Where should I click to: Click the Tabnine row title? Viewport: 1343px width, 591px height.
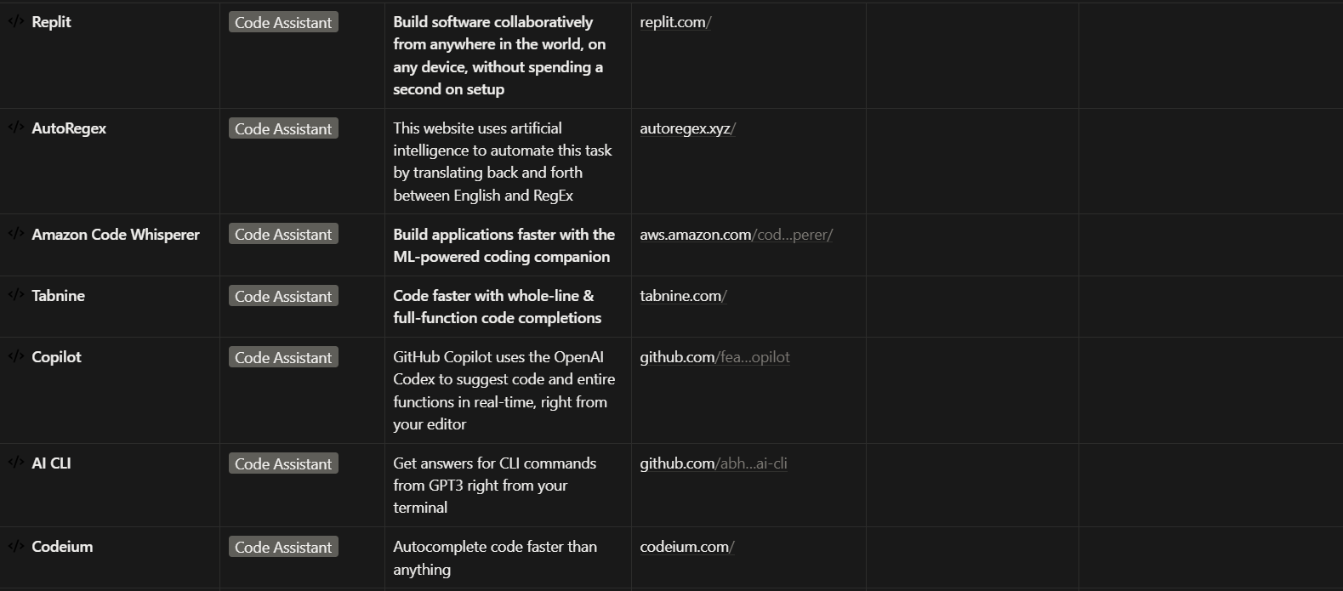(58, 296)
